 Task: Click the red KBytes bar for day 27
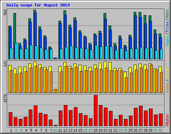[x=141, y=116]
